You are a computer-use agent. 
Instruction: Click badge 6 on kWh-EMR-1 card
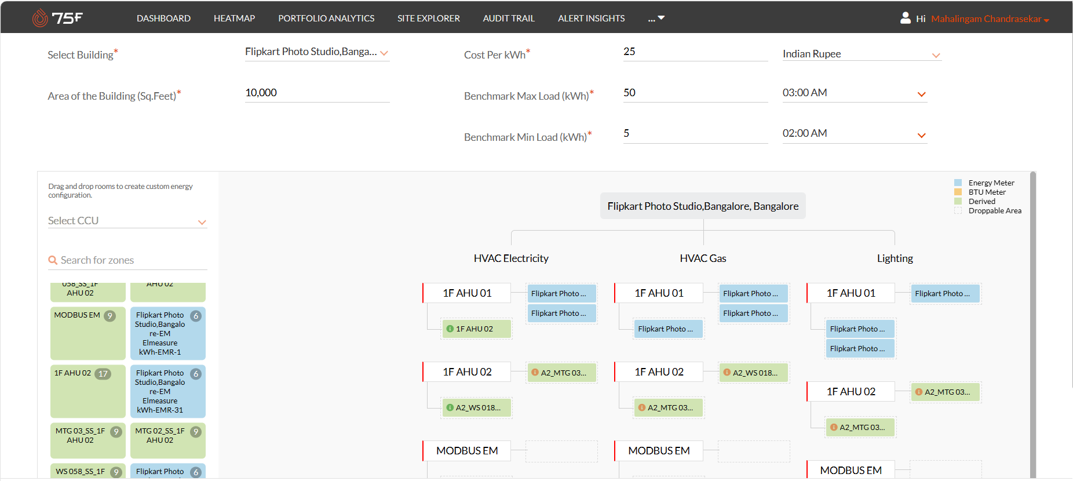(196, 316)
